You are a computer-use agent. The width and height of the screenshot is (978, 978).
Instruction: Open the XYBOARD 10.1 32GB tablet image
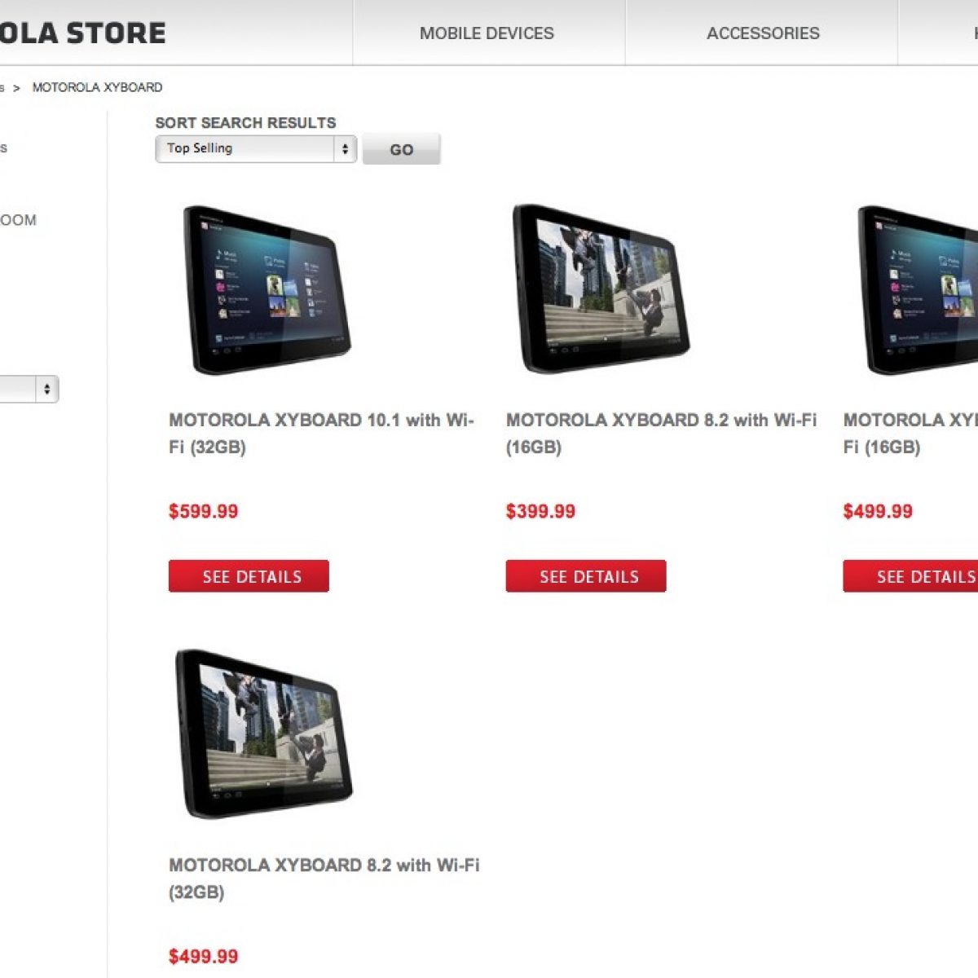click(267, 290)
